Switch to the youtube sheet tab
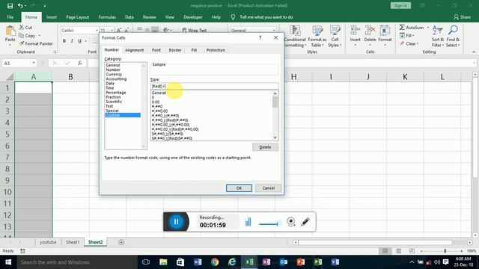Screen dimensions: 479x269 (48, 242)
